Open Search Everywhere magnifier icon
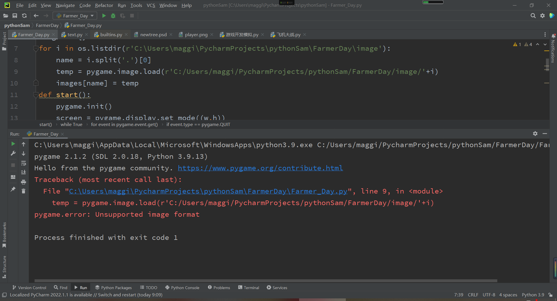 533,16
